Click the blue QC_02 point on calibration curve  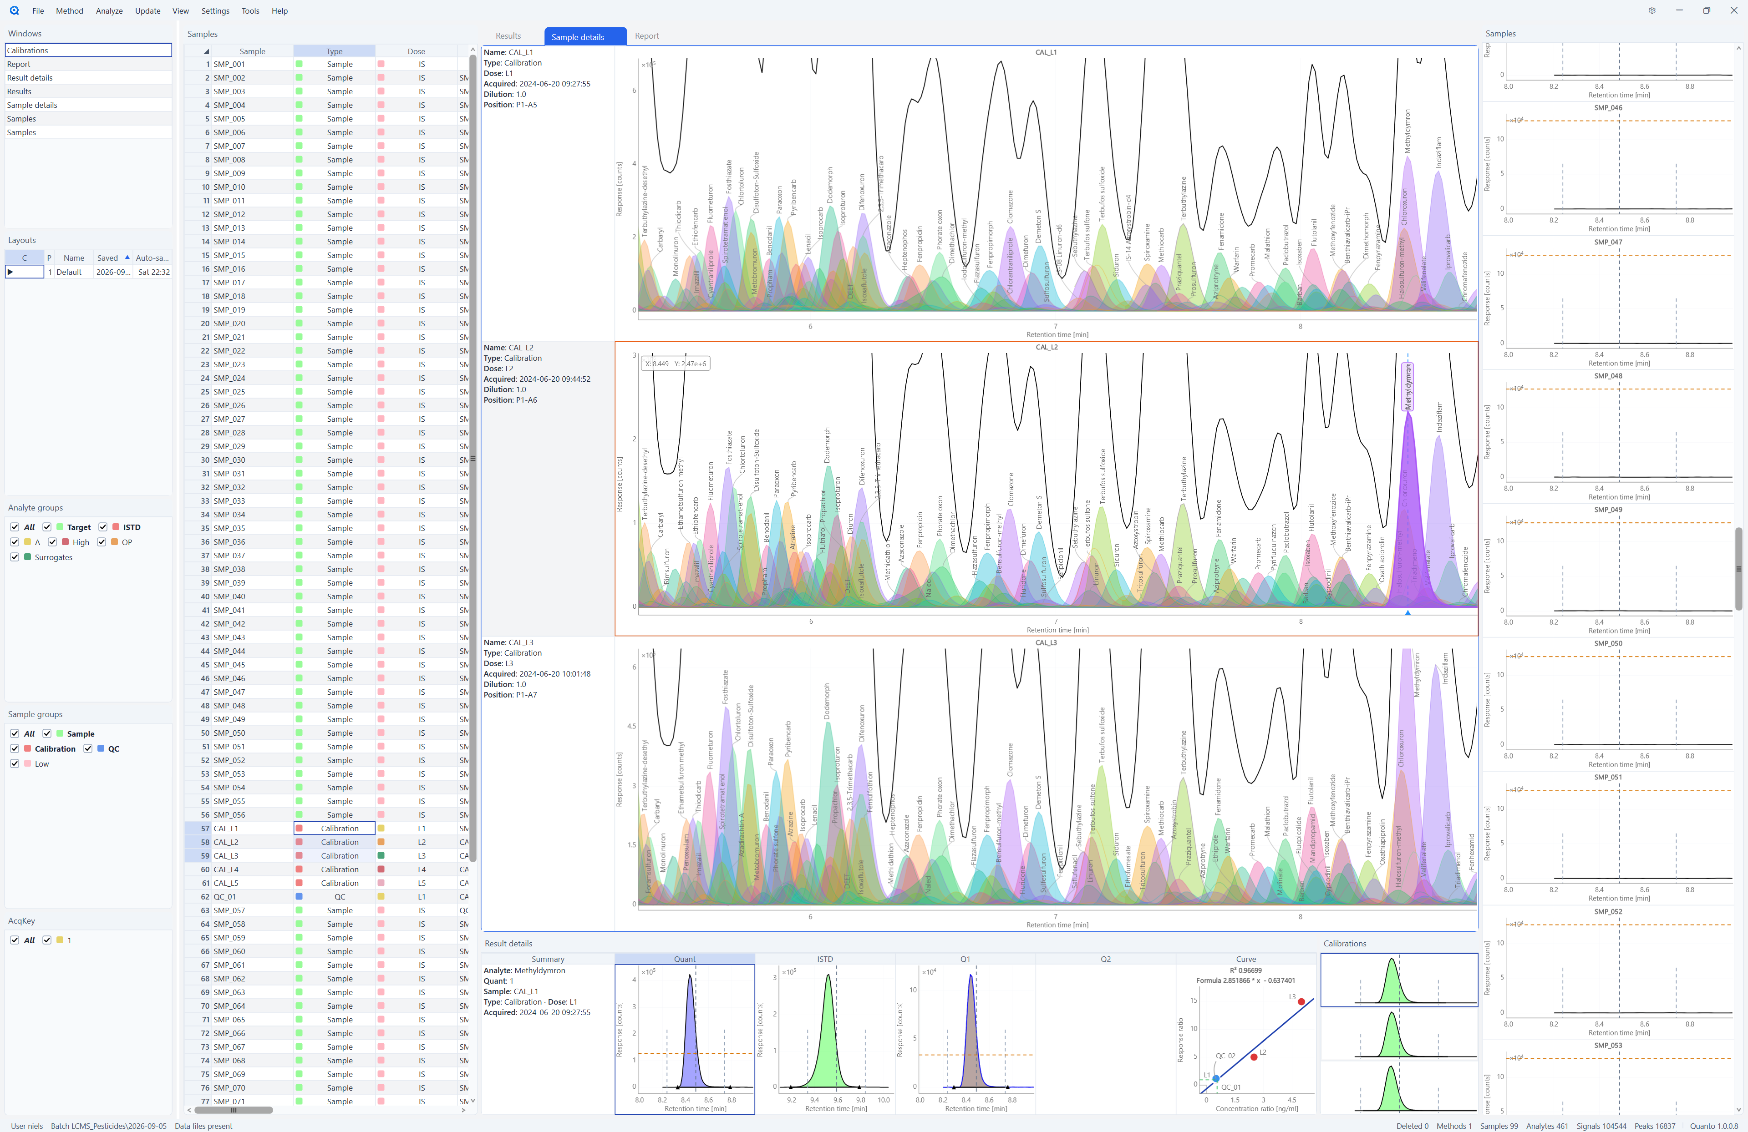[x=1216, y=1078]
